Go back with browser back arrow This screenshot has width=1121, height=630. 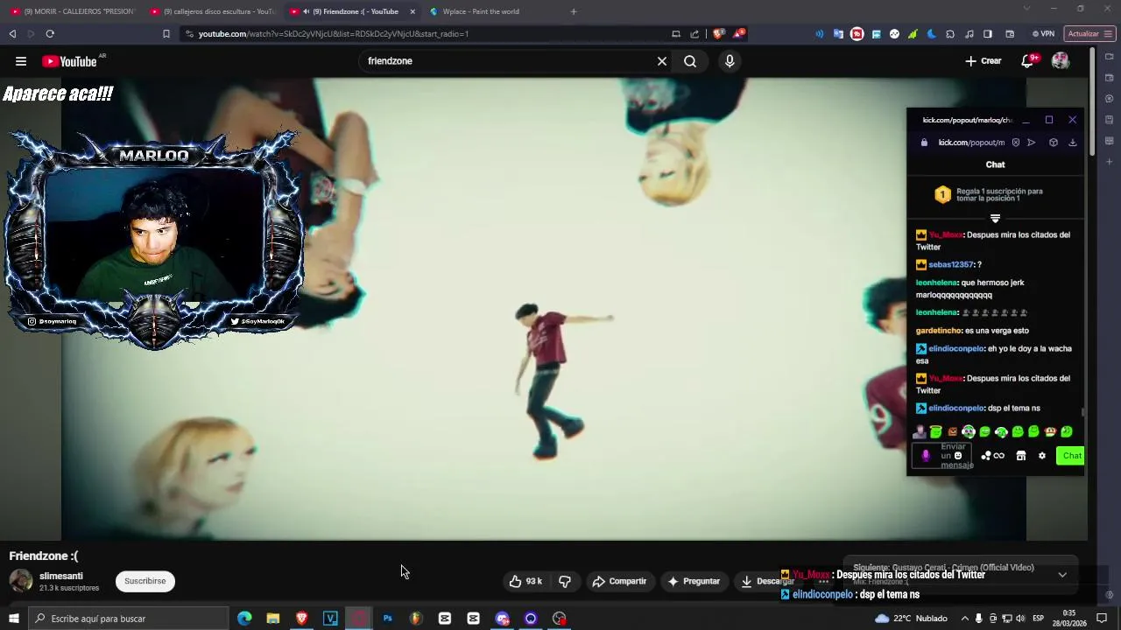(x=12, y=34)
